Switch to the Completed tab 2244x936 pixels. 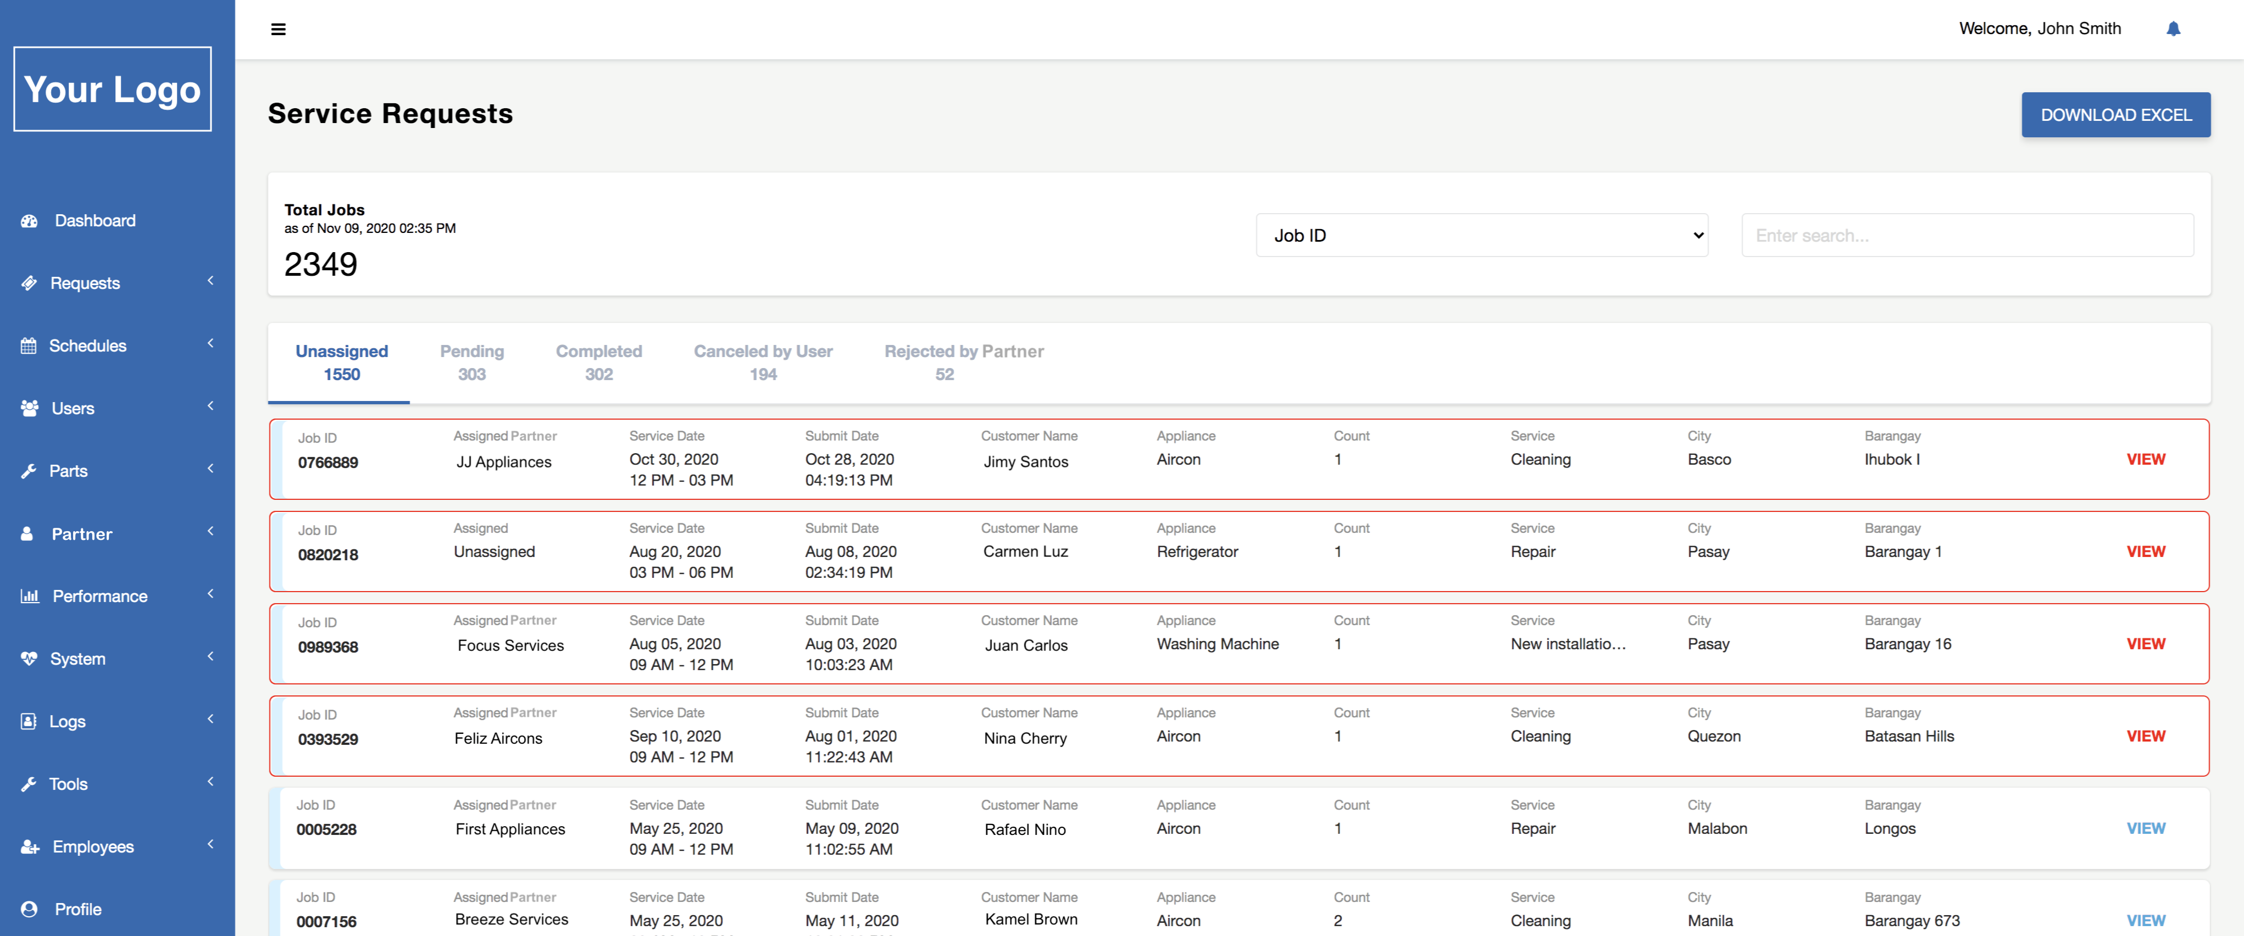[x=598, y=362]
